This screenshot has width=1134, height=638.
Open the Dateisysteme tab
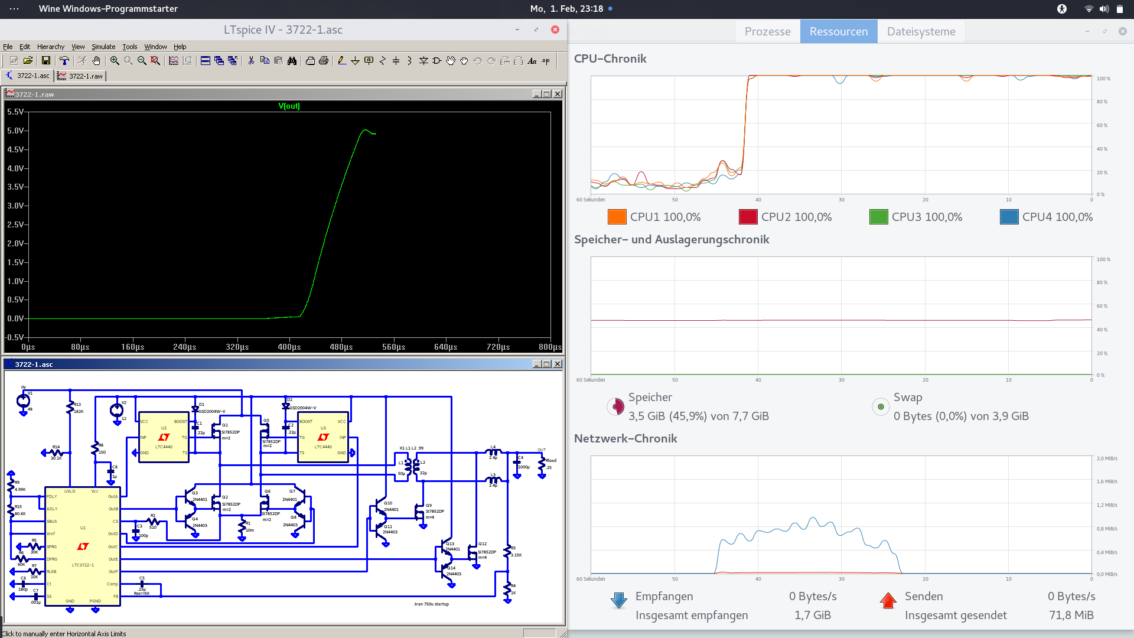pyautogui.click(x=921, y=31)
